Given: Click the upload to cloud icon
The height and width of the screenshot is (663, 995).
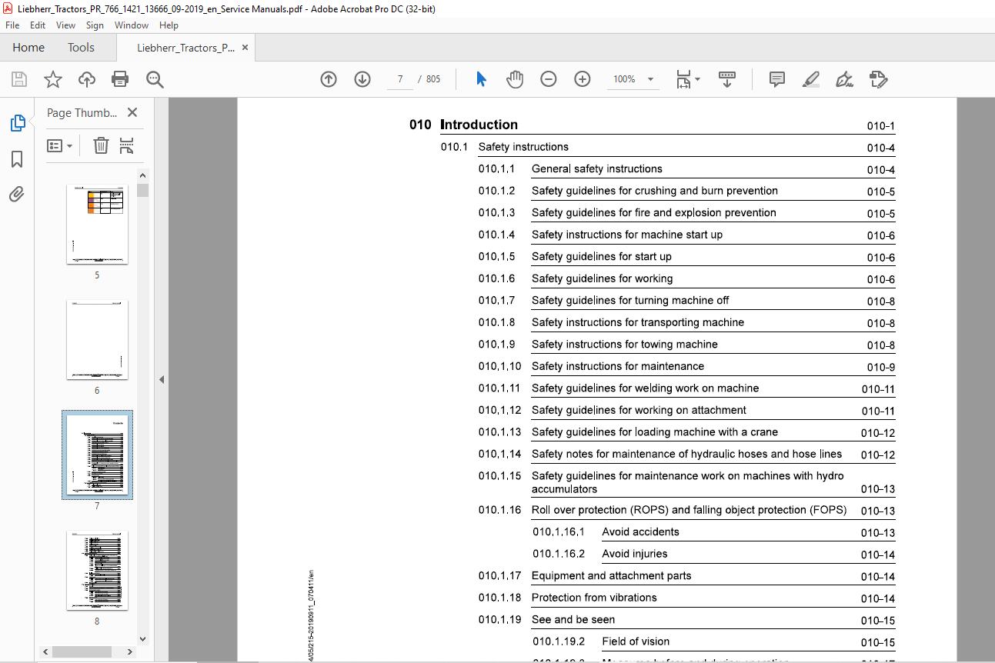Looking at the screenshot, I should pos(87,79).
